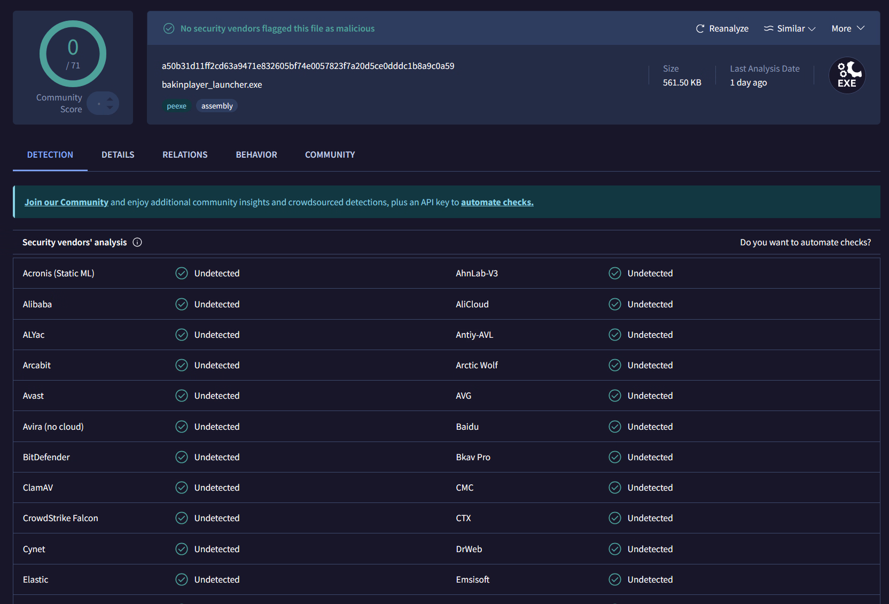Click the info icon next to Security vendors' analysis

pos(137,242)
